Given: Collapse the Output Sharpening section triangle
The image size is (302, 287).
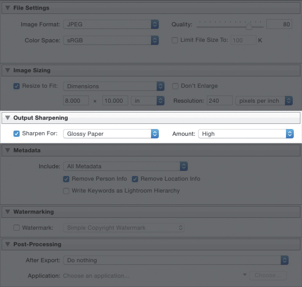Looking at the screenshot, I should click(x=8, y=118).
